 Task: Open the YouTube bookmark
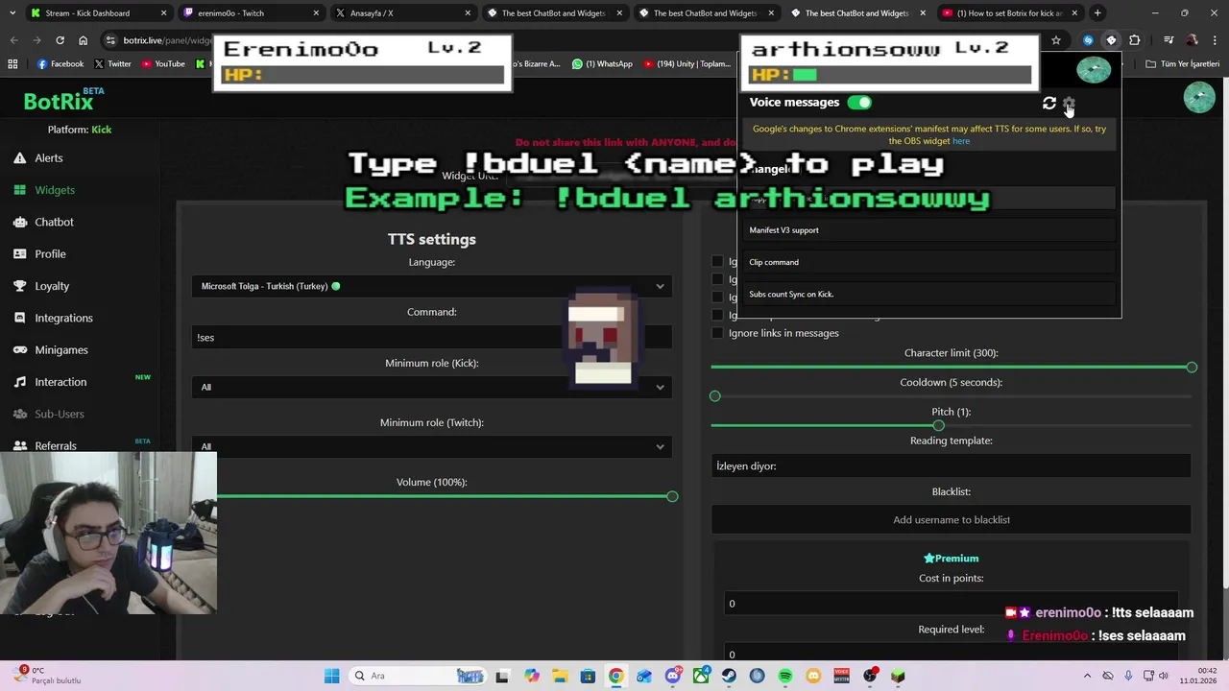163,64
